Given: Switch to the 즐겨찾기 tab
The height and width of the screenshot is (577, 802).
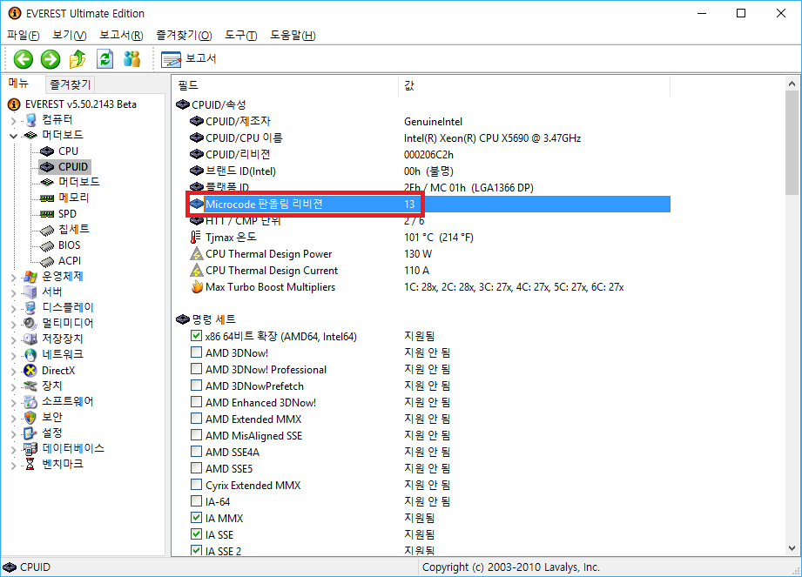Looking at the screenshot, I should point(70,84).
